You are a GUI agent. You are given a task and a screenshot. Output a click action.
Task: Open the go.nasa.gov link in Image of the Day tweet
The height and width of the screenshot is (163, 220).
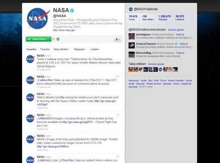coord(53,146)
